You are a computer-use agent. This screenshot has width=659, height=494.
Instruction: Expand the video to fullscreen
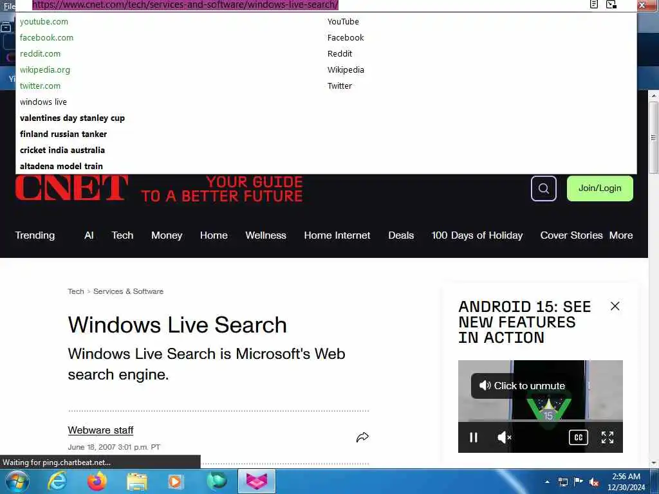click(608, 437)
